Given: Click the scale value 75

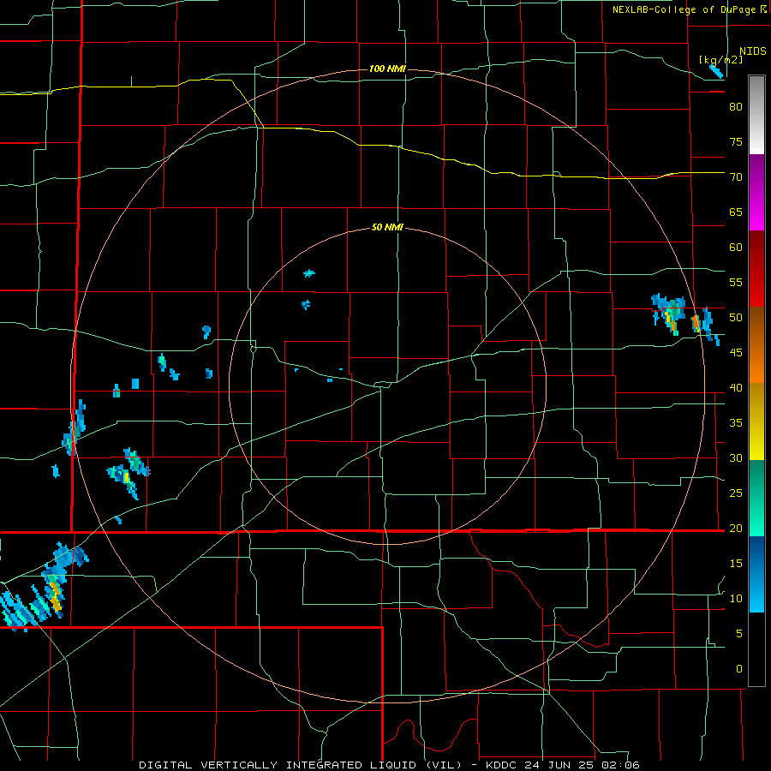Looking at the screenshot, I should tap(736, 141).
